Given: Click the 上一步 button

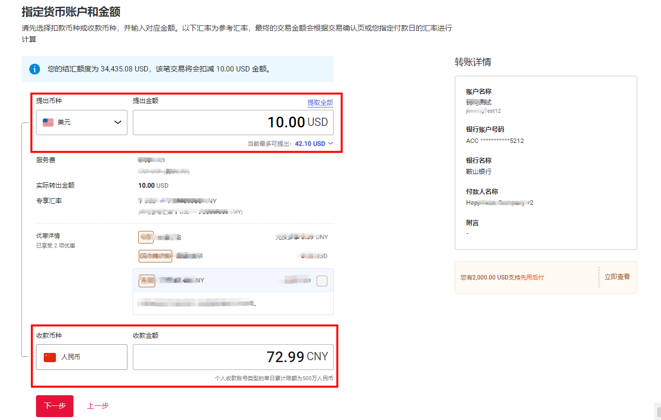Looking at the screenshot, I should coord(97,405).
